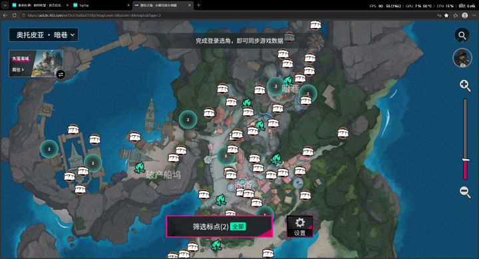
Task: Open 筛选标点(2) filter panel
Action: (219, 226)
